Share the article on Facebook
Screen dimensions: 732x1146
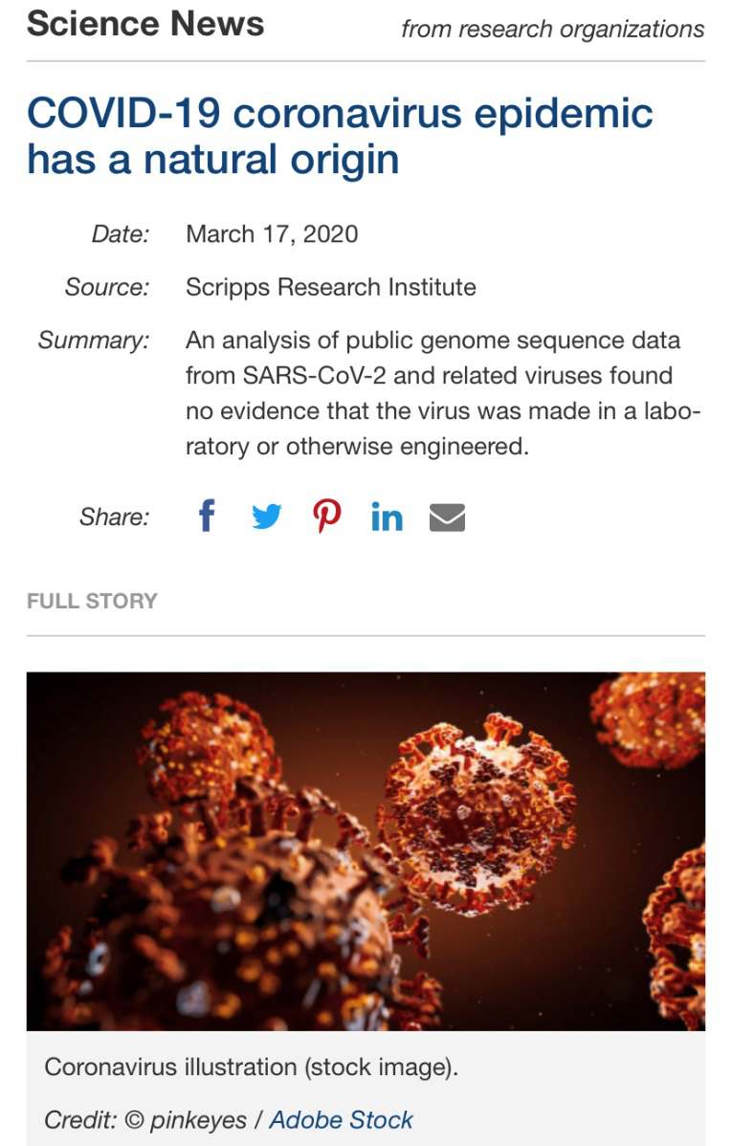[207, 517]
